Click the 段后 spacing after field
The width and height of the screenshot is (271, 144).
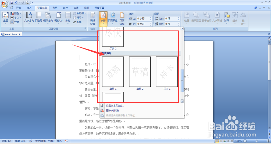click(171, 24)
